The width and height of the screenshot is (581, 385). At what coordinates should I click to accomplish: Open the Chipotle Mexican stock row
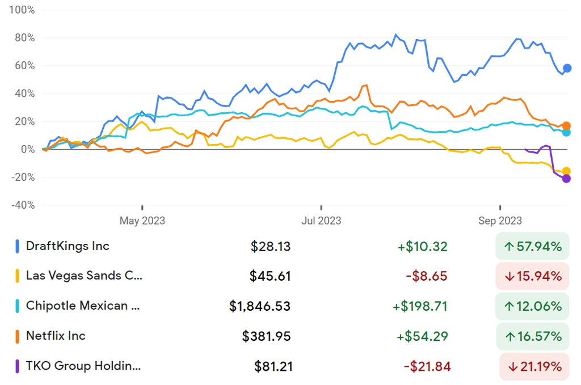tap(290, 306)
